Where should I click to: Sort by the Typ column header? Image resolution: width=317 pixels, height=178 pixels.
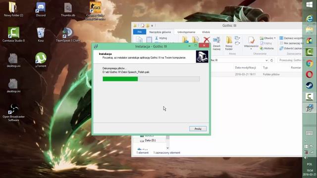coord(265,68)
